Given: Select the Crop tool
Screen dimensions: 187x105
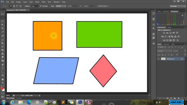Looking at the screenshot, I should point(3,29).
